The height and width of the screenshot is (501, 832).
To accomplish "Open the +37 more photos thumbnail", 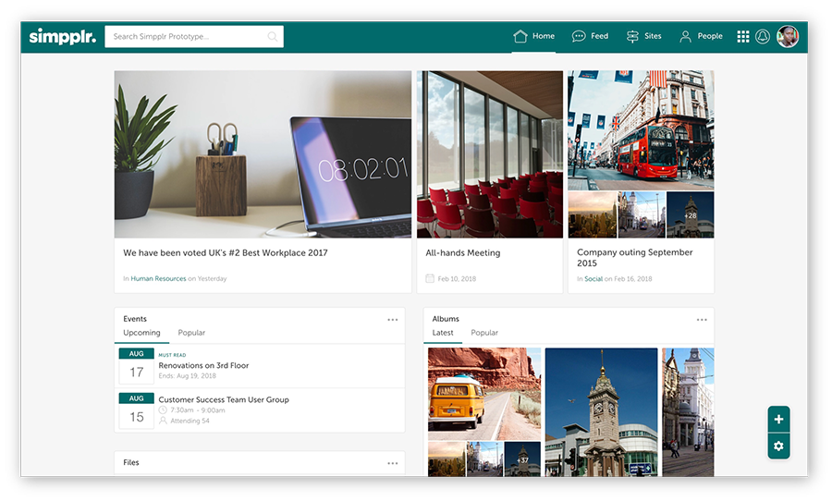I will [522, 459].
